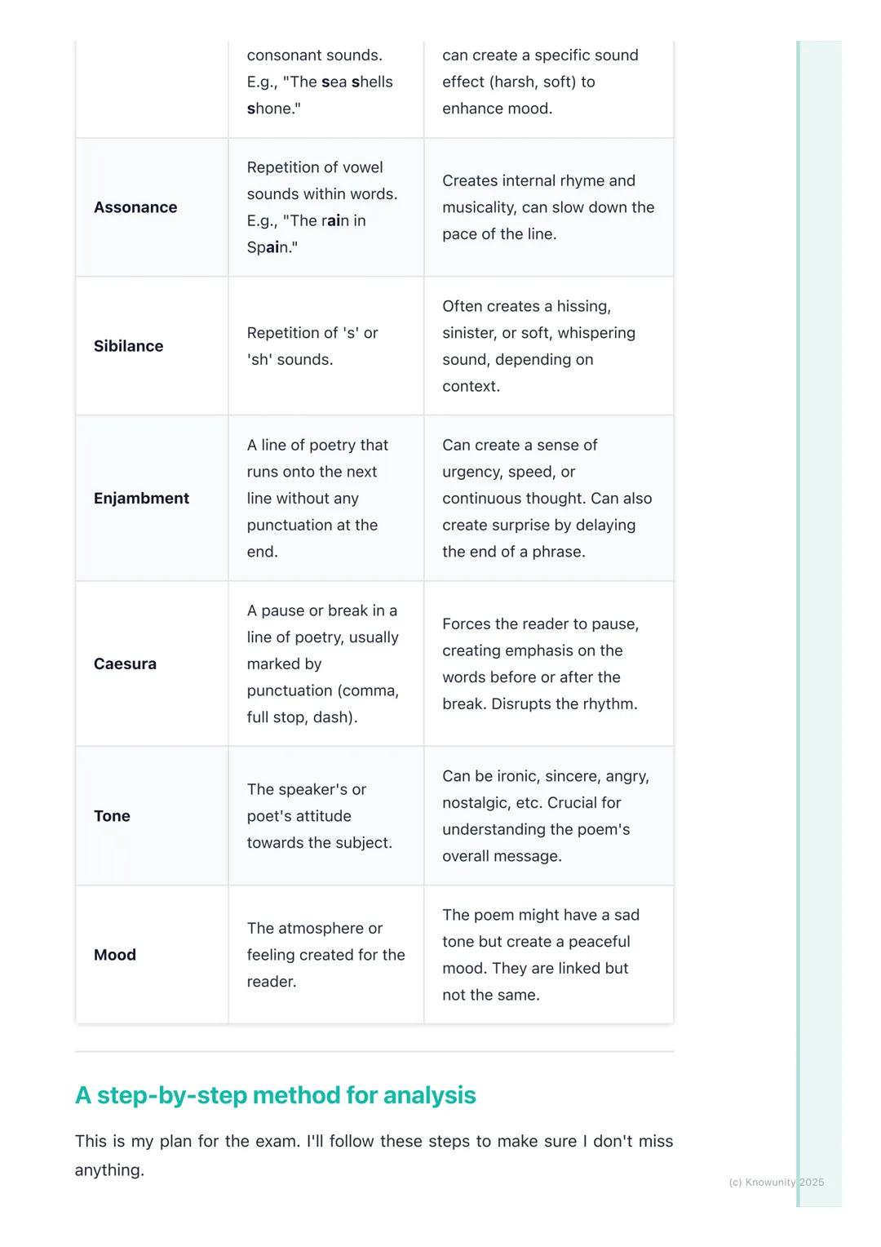Click the 'Forces the reader to pause' effect text
881x1247 pixels.
click(540, 664)
